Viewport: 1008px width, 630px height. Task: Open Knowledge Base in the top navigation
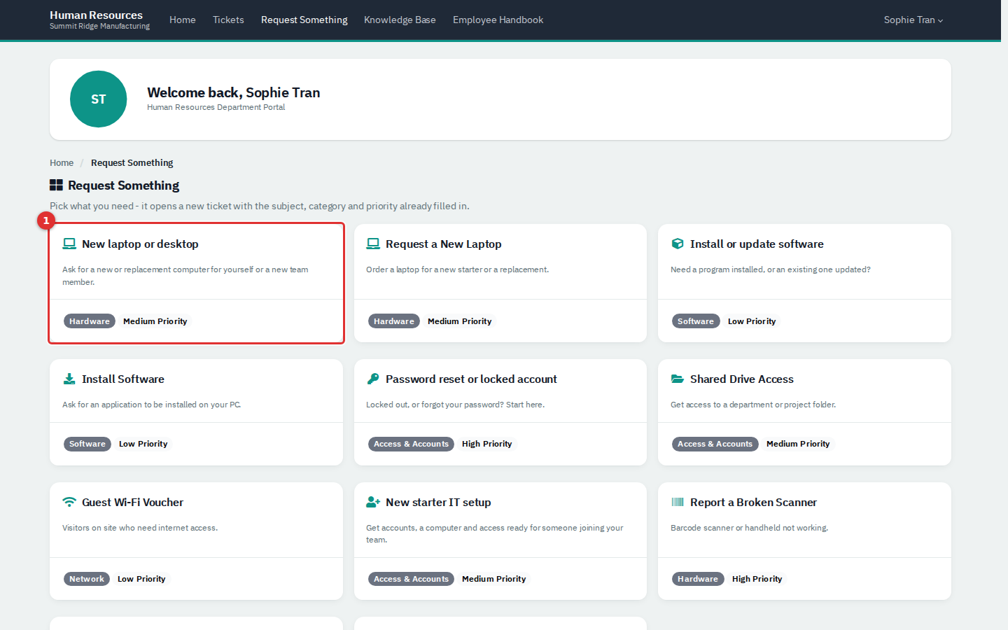pyautogui.click(x=400, y=20)
